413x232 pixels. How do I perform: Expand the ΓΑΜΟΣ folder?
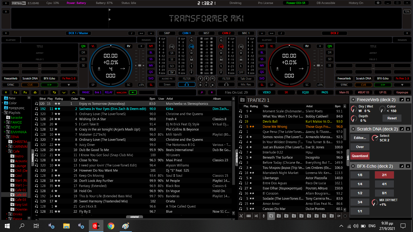point(5,122)
